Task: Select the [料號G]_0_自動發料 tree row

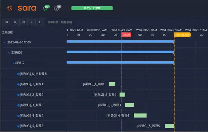Action: coord(34,74)
